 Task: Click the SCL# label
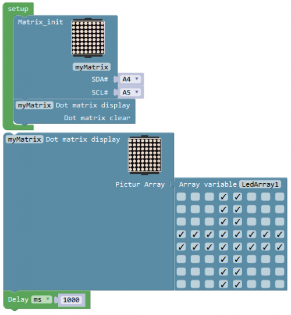tap(100, 92)
